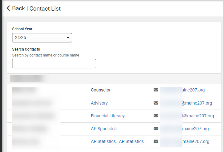Click the mail icon beside AP Spanish 5

tap(156, 129)
